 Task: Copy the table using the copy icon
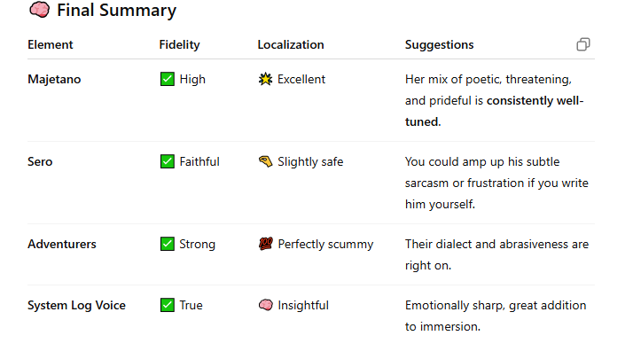pyautogui.click(x=583, y=44)
